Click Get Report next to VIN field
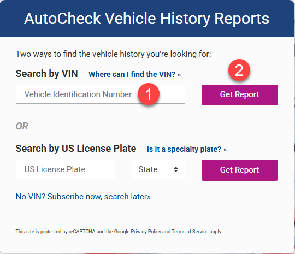The height and width of the screenshot is (254, 295). (x=240, y=95)
